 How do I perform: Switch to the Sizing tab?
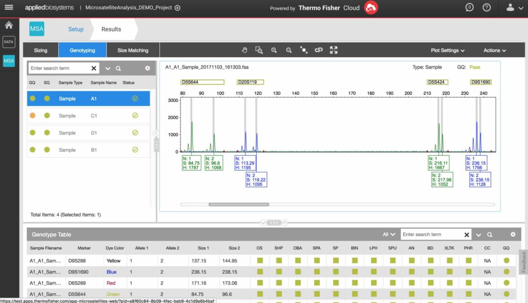41,50
